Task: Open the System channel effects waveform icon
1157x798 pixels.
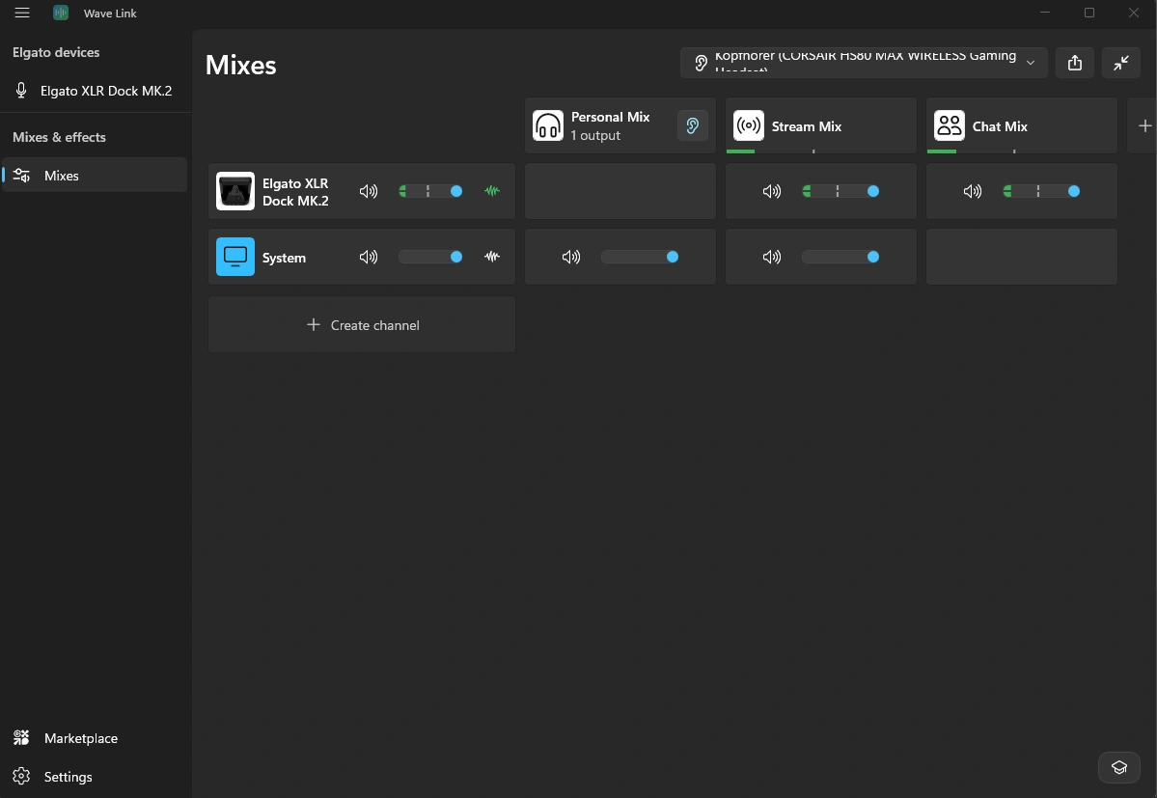Action: tap(492, 257)
